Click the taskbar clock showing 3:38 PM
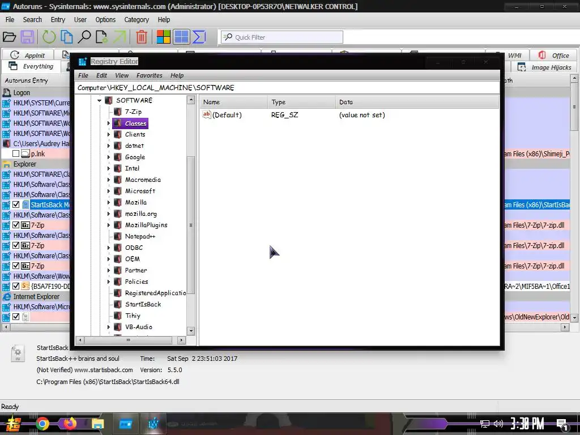This screenshot has width=580, height=435. pos(527,424)
